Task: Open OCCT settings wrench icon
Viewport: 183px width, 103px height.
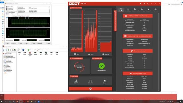Action: tap(148, 4)
